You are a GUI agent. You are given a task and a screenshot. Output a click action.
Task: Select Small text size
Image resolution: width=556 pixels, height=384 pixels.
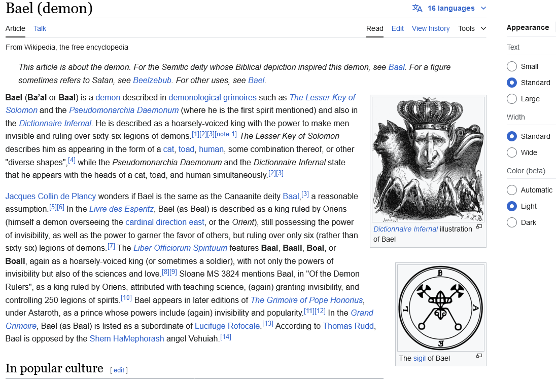coord(512,66)
